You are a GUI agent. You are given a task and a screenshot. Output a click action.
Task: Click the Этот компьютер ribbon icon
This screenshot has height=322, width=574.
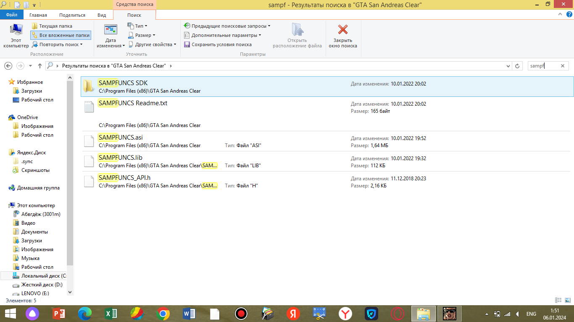pyautogui.click(x=16, y=36)
